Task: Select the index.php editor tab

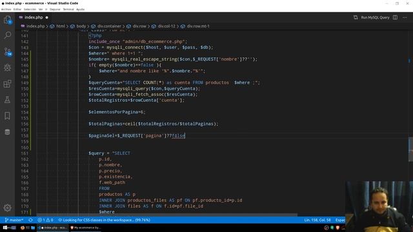Action: (x=34, y=17)
